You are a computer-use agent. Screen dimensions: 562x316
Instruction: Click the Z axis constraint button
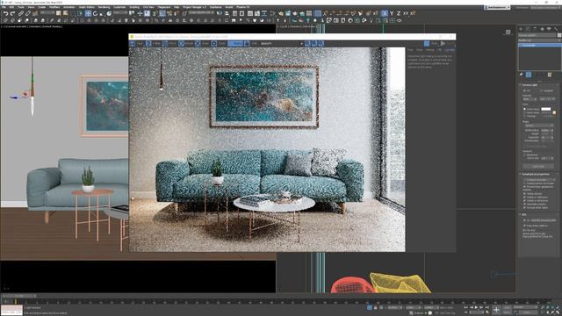click(399, 13)
